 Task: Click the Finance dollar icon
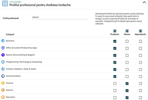(3, 83)
